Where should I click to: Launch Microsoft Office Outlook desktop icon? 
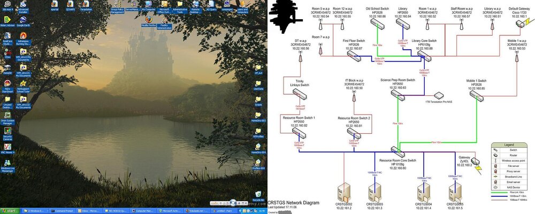pyautogui.click(x=164, y=7)
